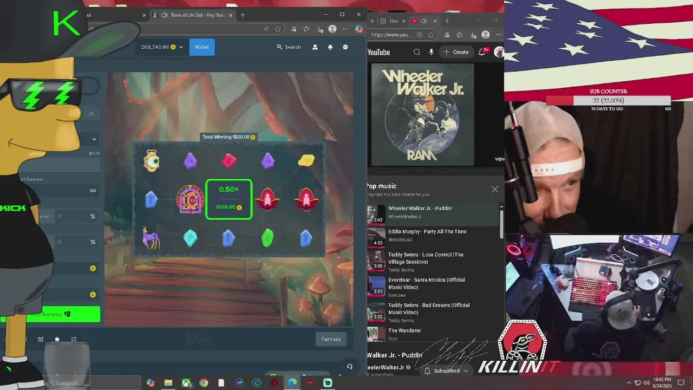Open Stake notifications bell
This screenshot has height=390, width=693.
pos(330,47)
